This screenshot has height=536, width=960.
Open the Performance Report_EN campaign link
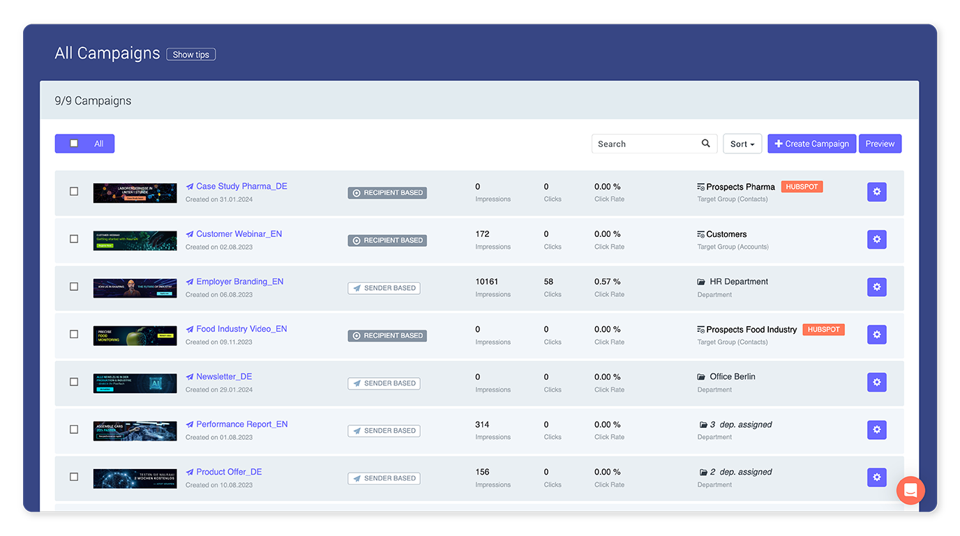(241, 424)
